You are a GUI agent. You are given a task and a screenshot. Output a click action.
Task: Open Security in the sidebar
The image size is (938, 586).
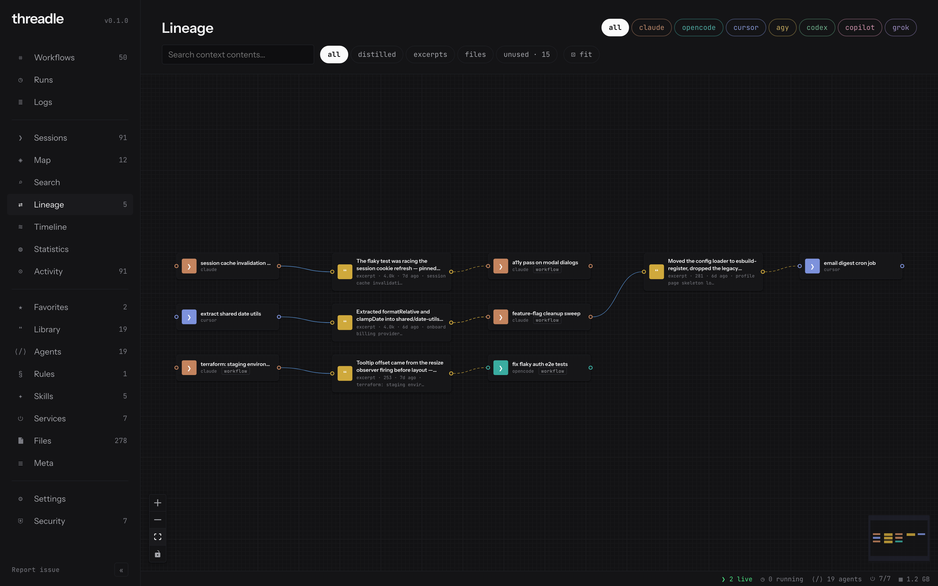click(x=70, y=521)
